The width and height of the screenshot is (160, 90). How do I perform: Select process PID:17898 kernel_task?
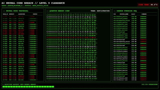(x=130, y=24)
